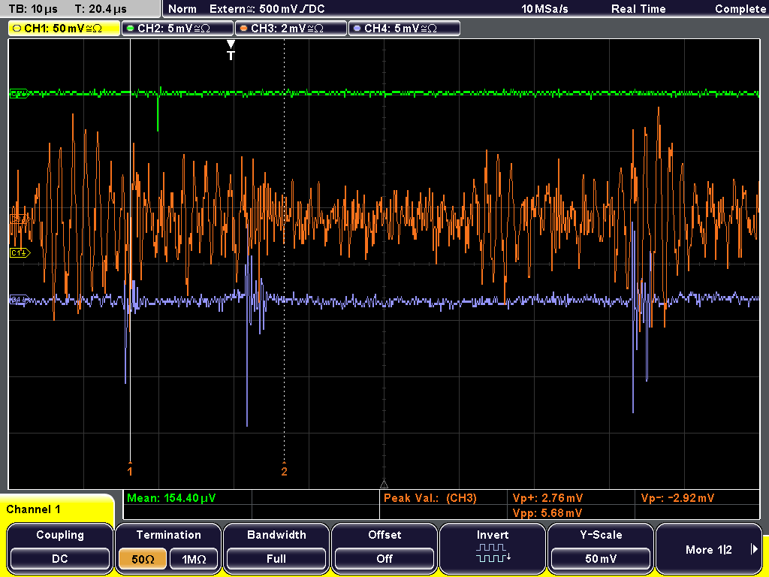Click the TB: 10 µs timebase readout
Screen dimensions: 769x577
click(x=33, y=9)
